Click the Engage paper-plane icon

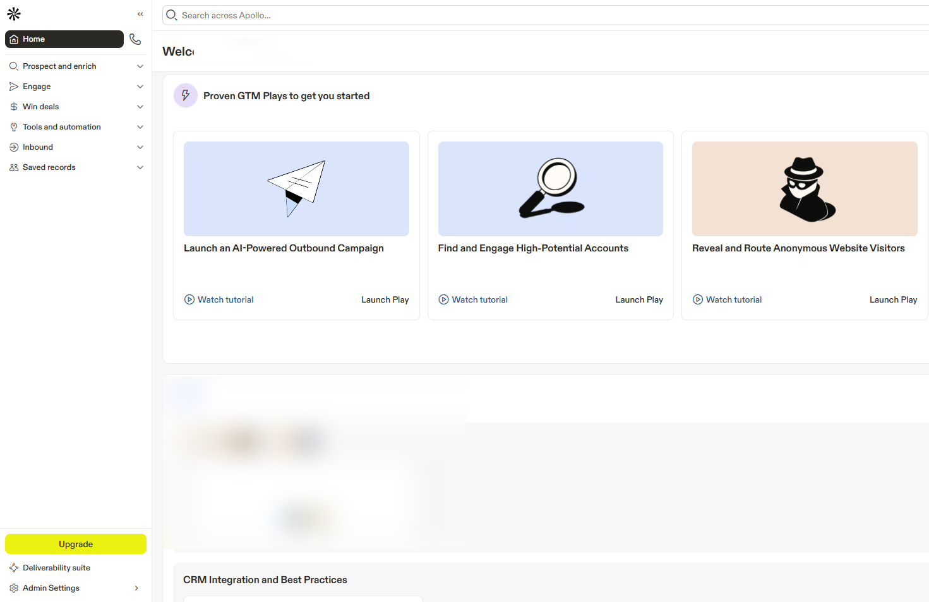click(14, 87)
